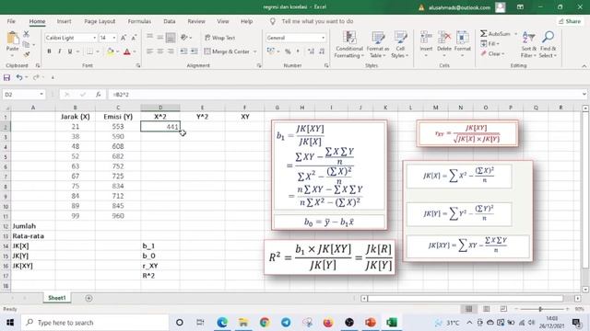Collapse the ribbon with the chevron
This screenshot has height=331, width=590.
point(584,66)
